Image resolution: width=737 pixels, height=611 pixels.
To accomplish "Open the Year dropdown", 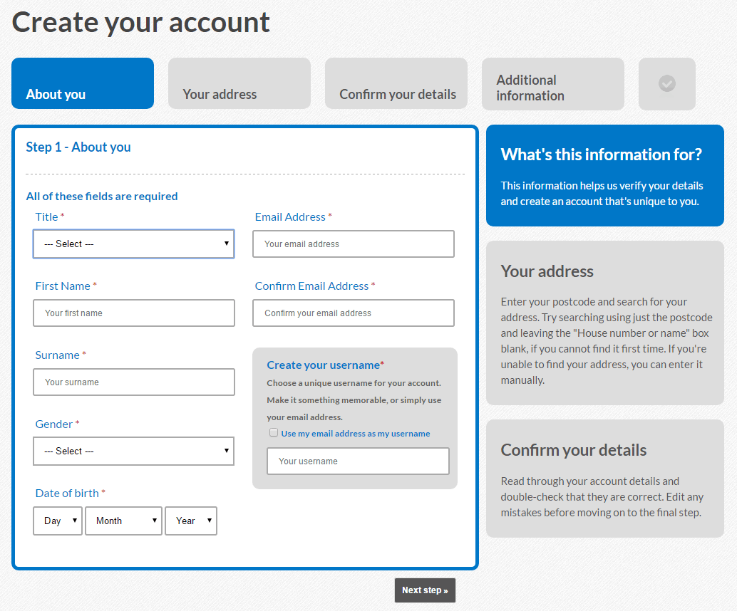I will pyautogui.click(x=191, y=521).
